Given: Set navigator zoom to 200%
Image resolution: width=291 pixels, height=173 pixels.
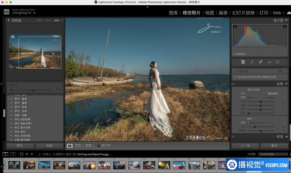Looking at the screenshot, I should click(57, 20).
